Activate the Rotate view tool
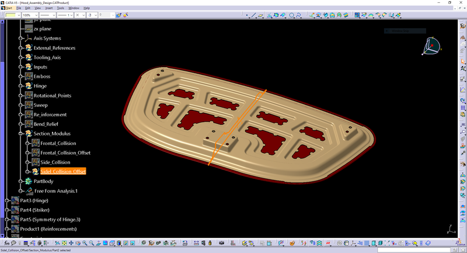This screenshot has height=253, width=467. [x=78, y=243]
